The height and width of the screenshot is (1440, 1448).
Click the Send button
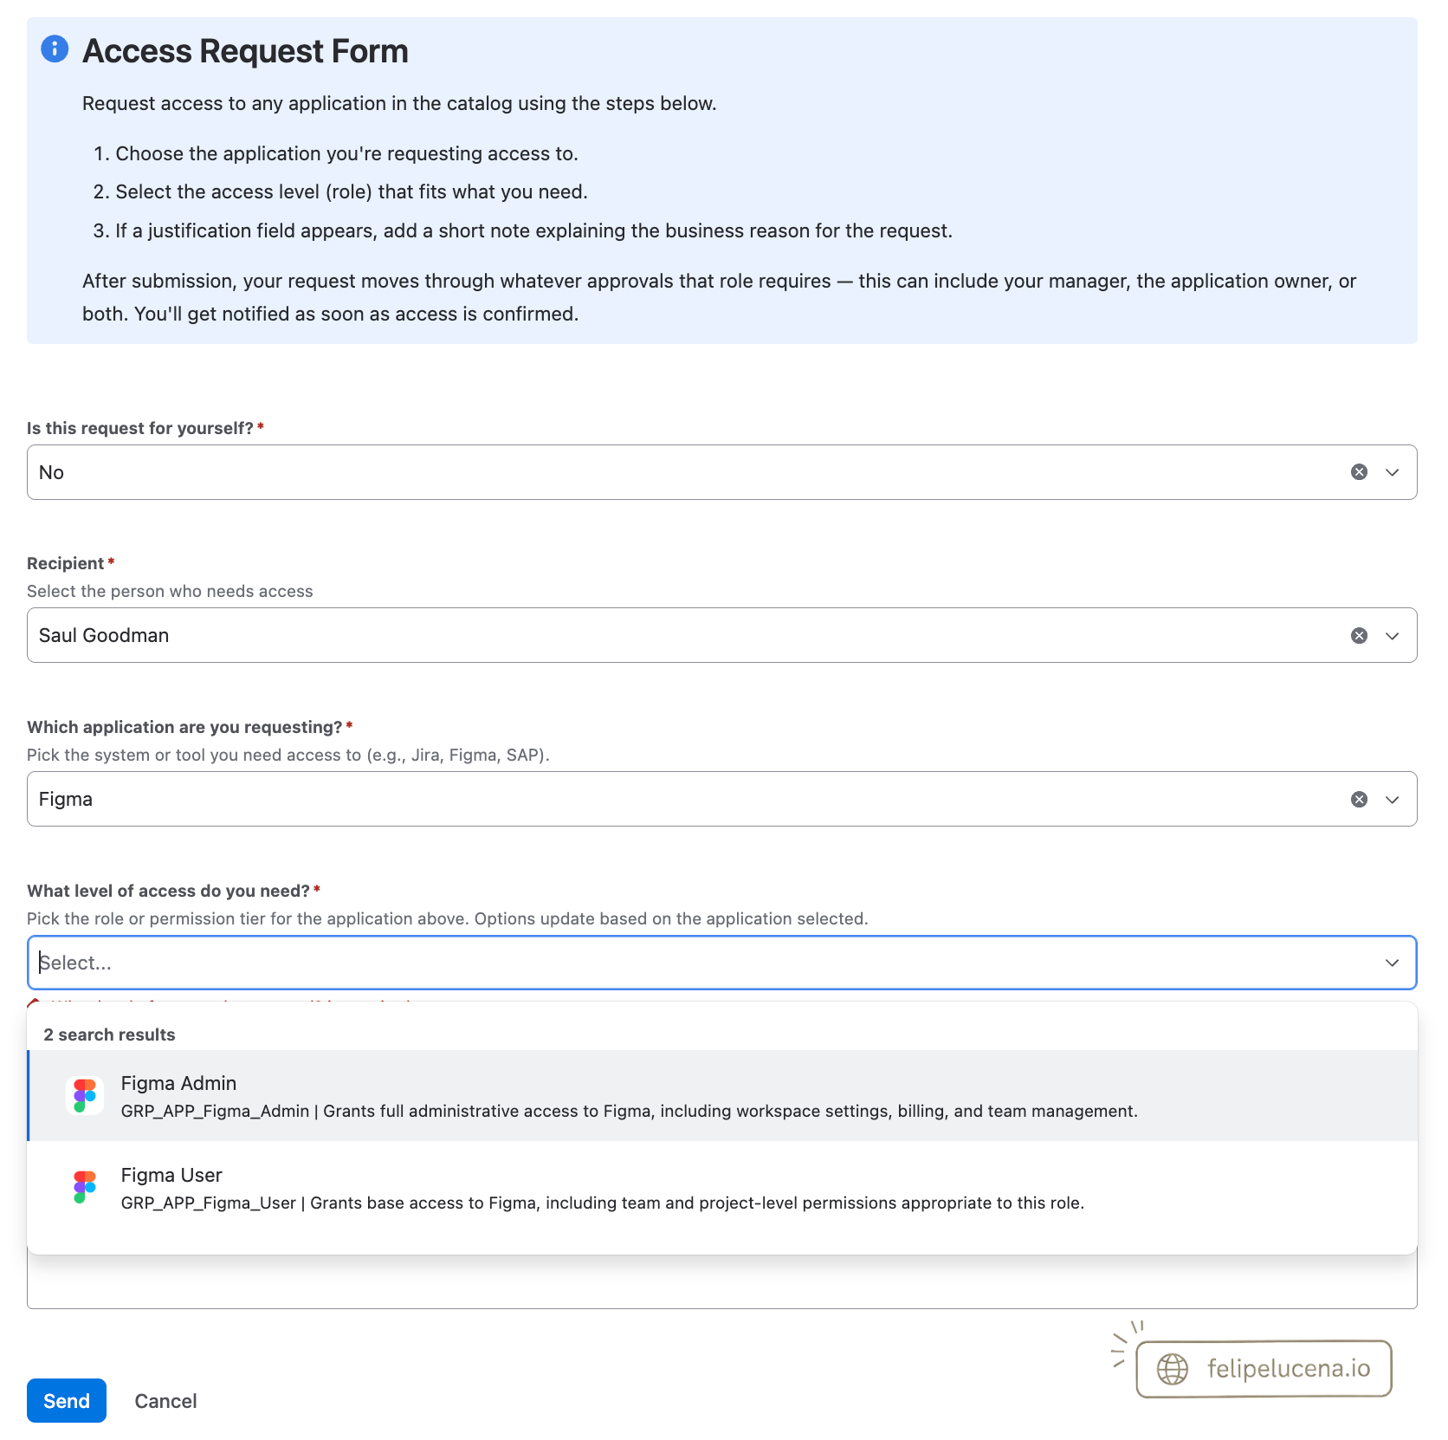tap(67, 1401)
